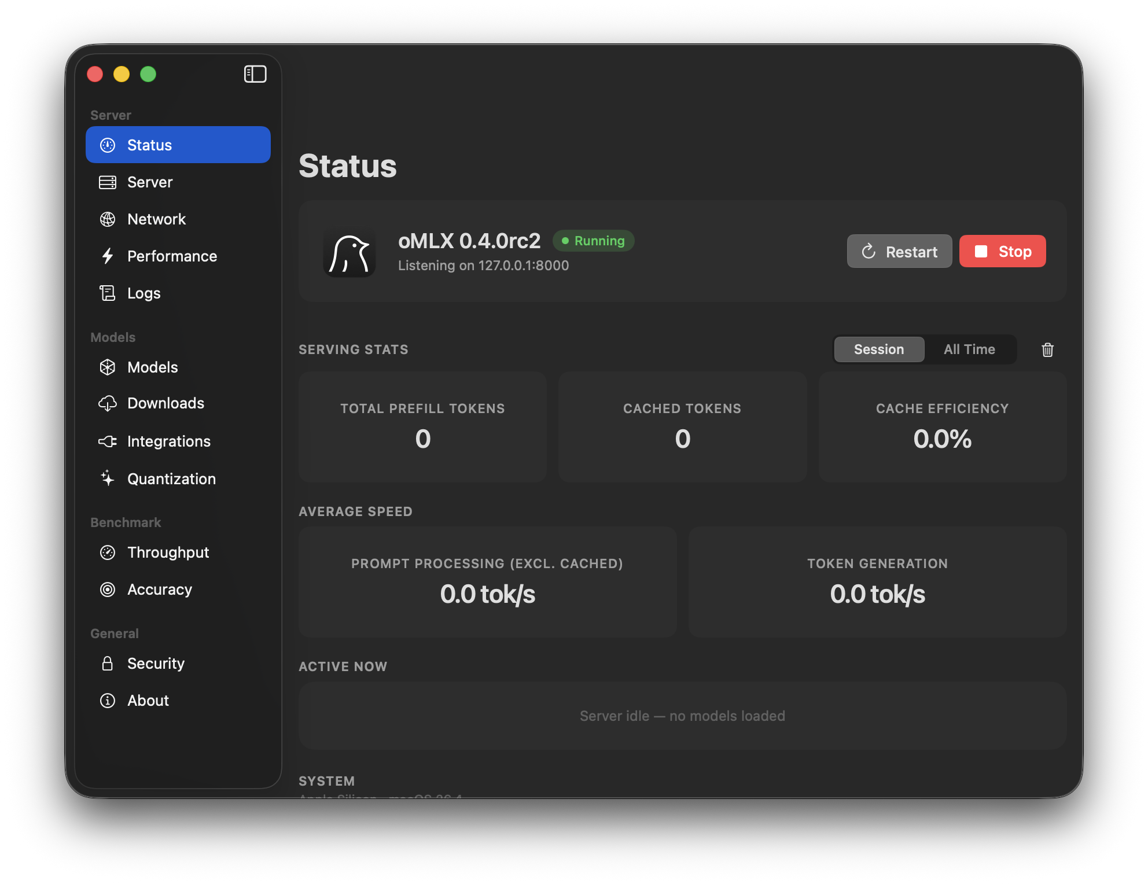The height and width of the screenshot is (884, 1148).
Task: Click the circular arrow icon in Restart
Action: pos(869,252)
